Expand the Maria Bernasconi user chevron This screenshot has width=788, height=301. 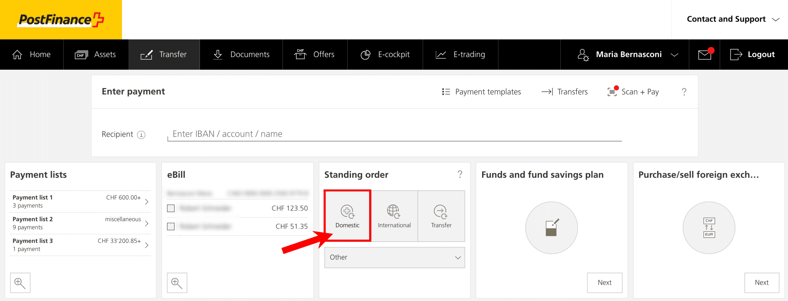[x=674, y=55]
